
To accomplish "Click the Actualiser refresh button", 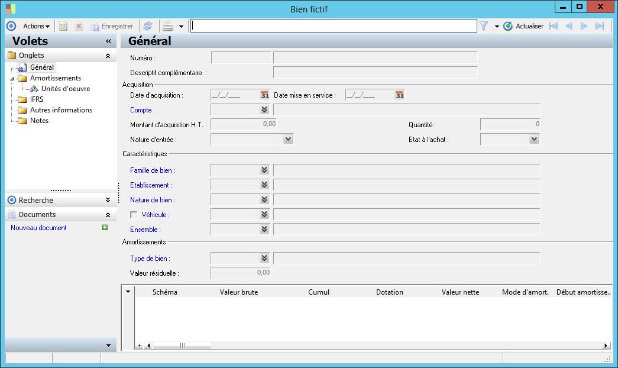I will pos(523,26).
